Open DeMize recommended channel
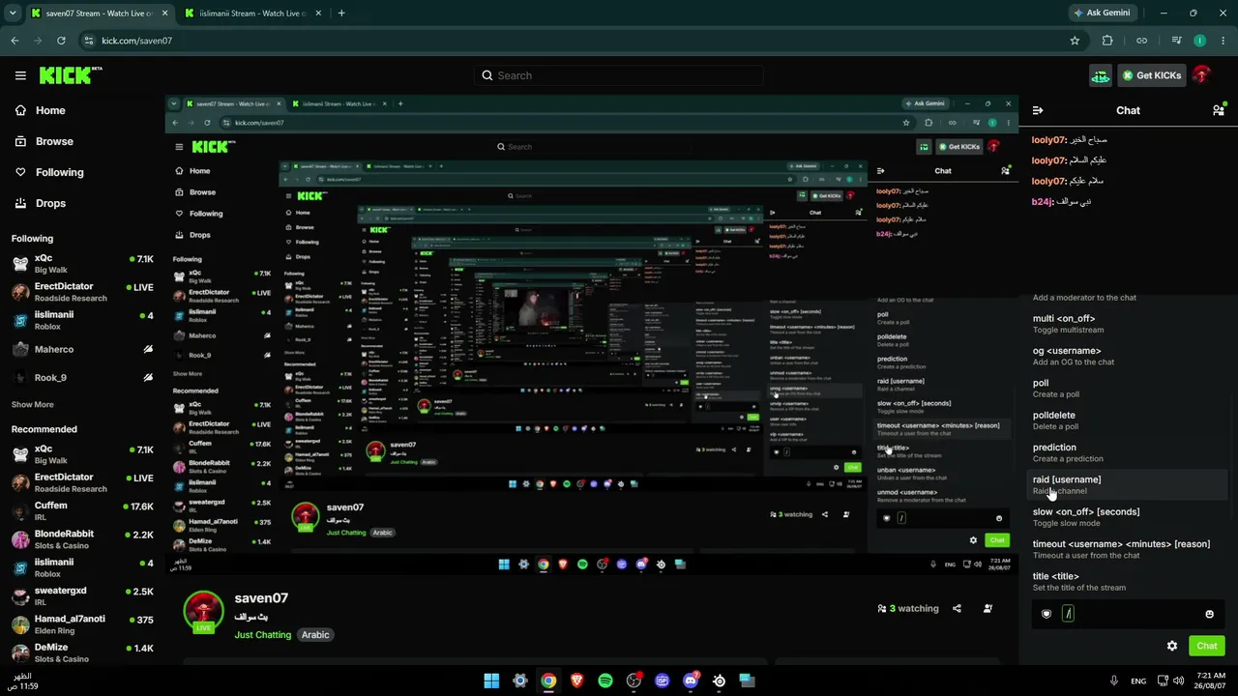 (82, 652)
